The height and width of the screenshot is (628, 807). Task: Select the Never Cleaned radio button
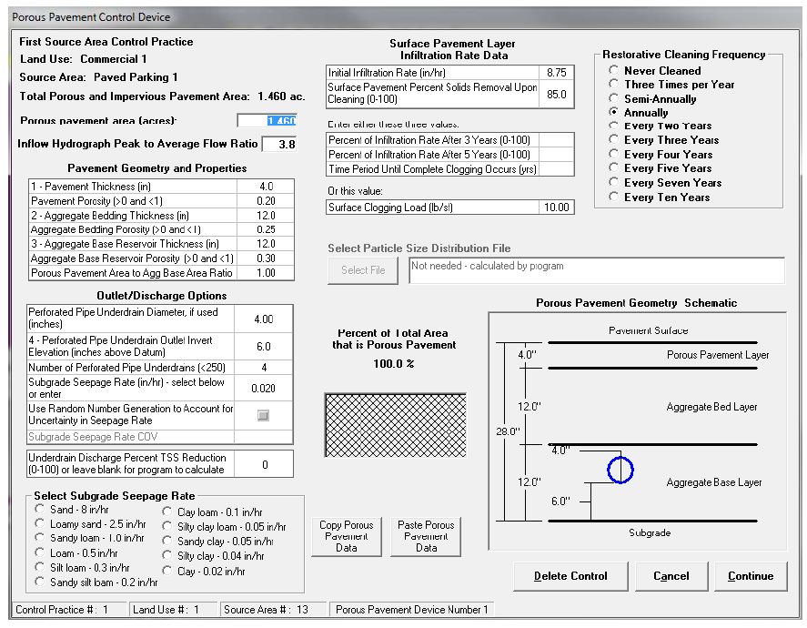click(x=615, y=71)
